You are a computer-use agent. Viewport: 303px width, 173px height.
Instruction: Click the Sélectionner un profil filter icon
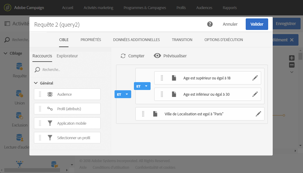50,138
